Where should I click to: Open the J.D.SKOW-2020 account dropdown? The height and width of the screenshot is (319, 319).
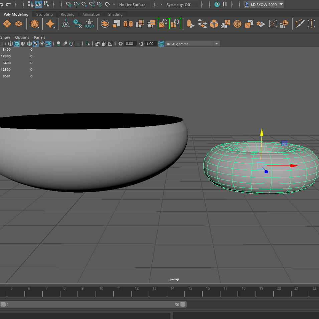click(263, 5)
